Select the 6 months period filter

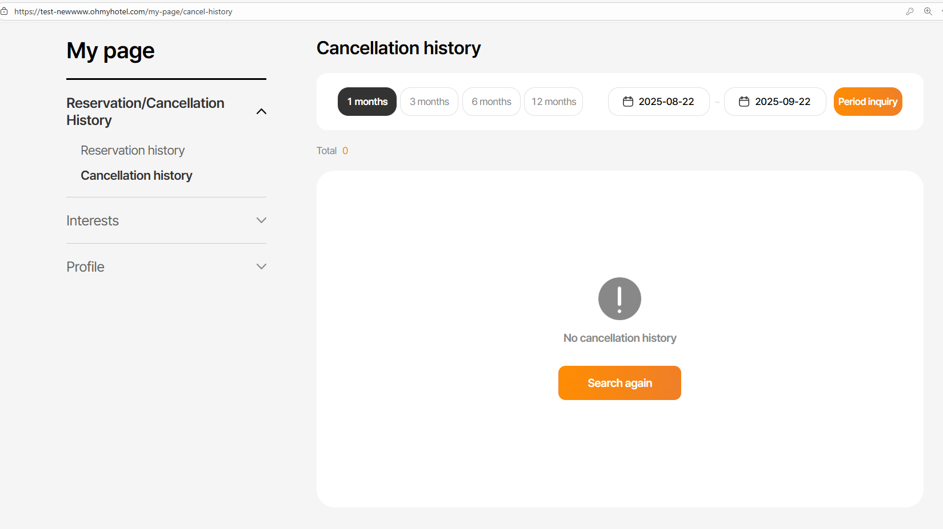pyautogui.click(x=492, y=102)
